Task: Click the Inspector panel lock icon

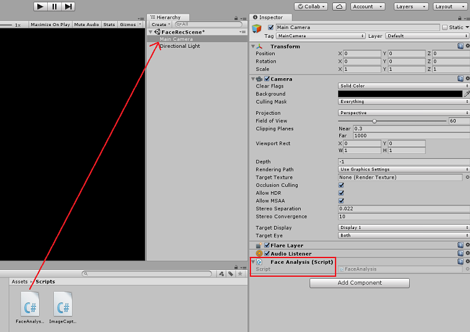Action: click(460, 18)
